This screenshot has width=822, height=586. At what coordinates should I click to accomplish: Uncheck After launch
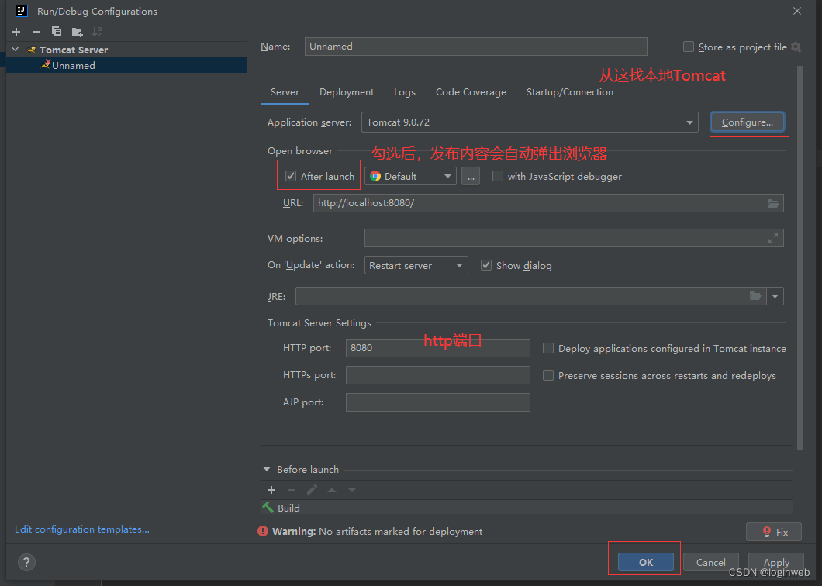pos(291,176)
